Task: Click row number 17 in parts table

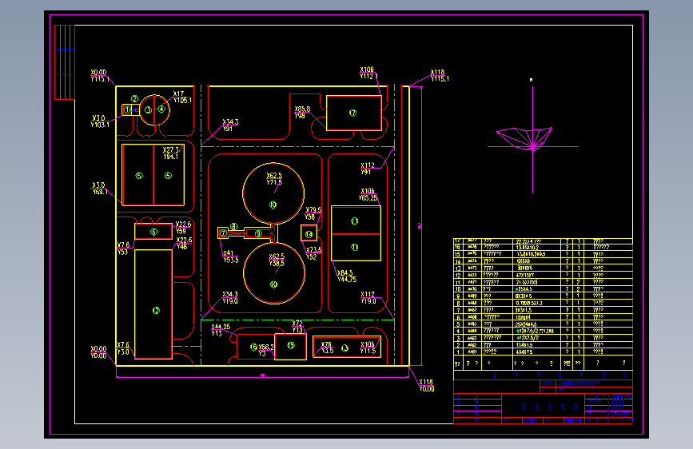Action: point(543,240)
